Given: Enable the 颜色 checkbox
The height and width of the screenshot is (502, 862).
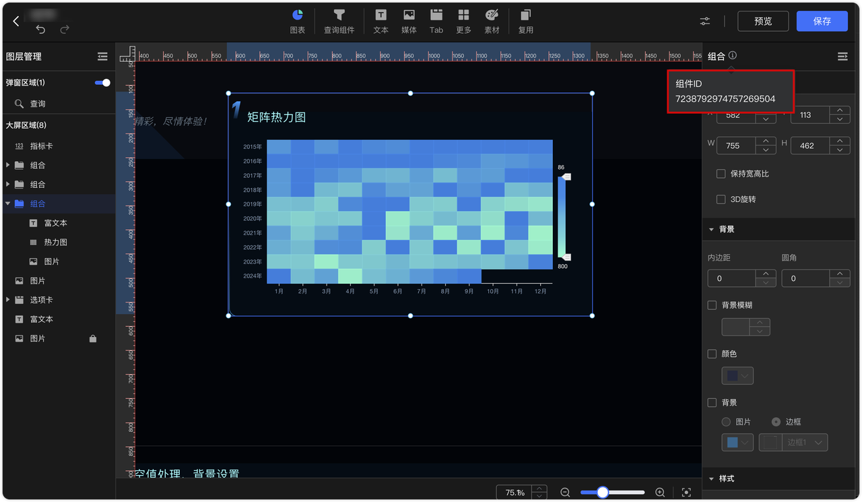Looking at the screenshot, I should (x=712, y=354).
